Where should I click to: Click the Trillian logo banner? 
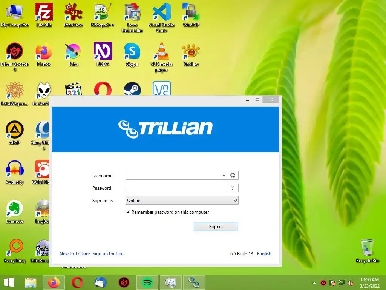coord(165,129)
